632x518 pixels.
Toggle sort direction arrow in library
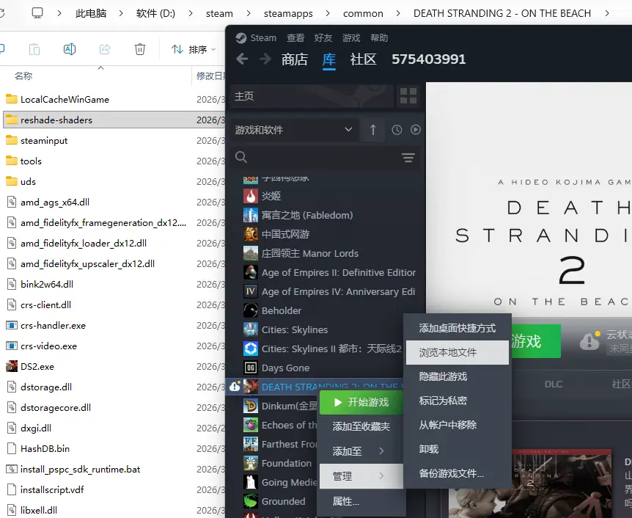pyautogui.click(x=372, y=130)
